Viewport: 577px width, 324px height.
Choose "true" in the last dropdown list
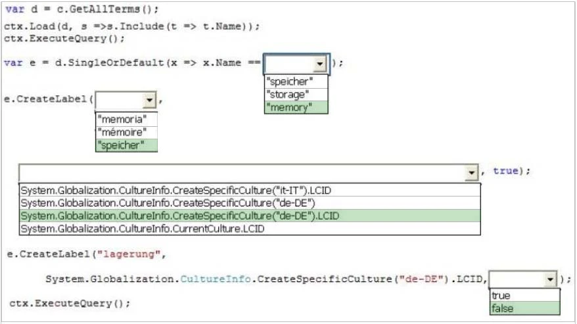click(524, 296)
